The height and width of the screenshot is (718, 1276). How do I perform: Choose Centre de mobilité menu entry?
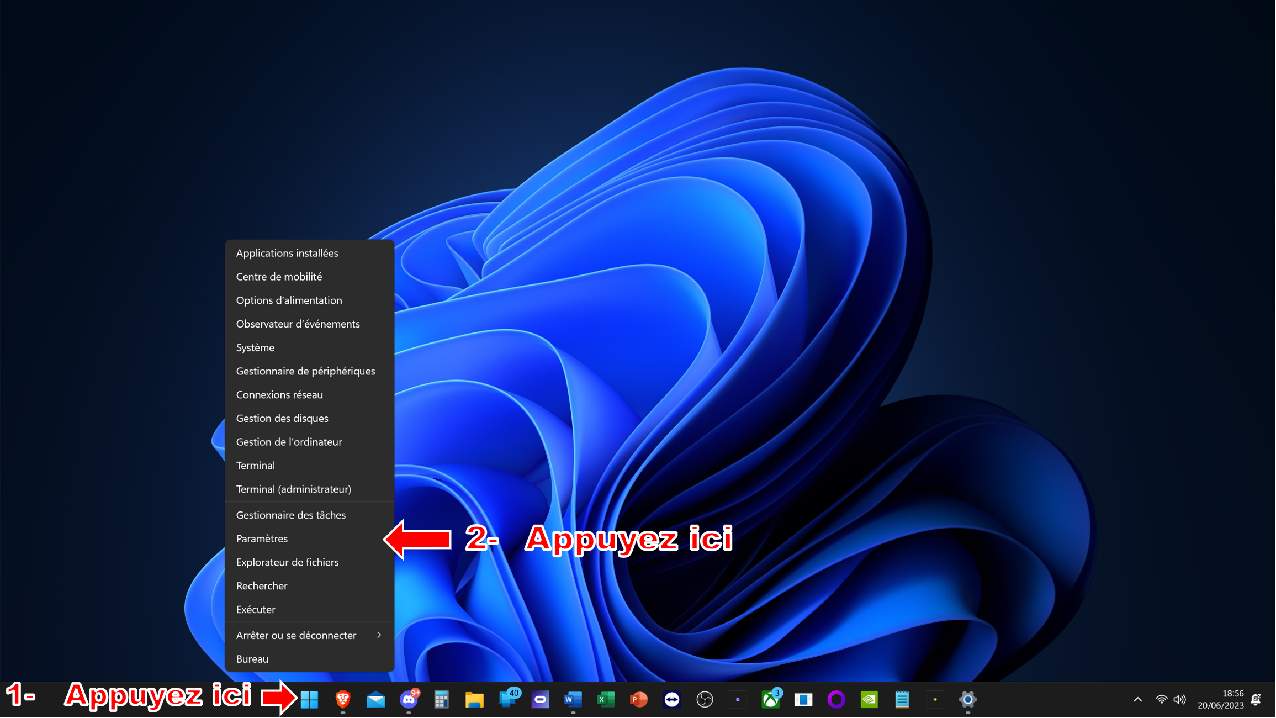click(310, 277)
